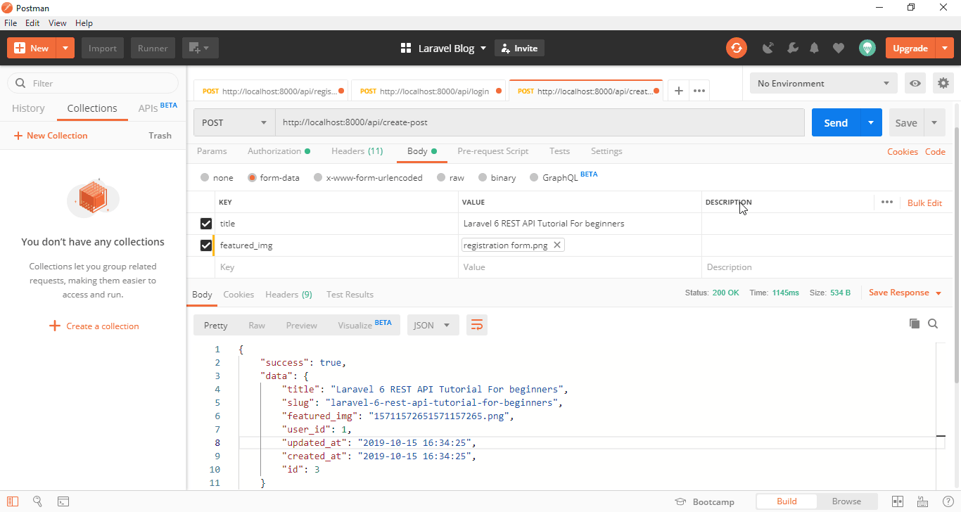Viewport: 961px width, 512px height.
Task: Click the Send button
Action: click(836, 122)
